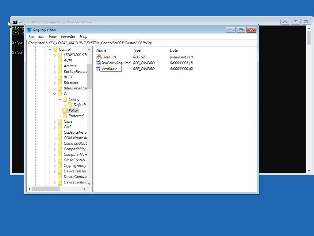Expand the CMF key
The image size is (314, 236).
click(55, 127)
